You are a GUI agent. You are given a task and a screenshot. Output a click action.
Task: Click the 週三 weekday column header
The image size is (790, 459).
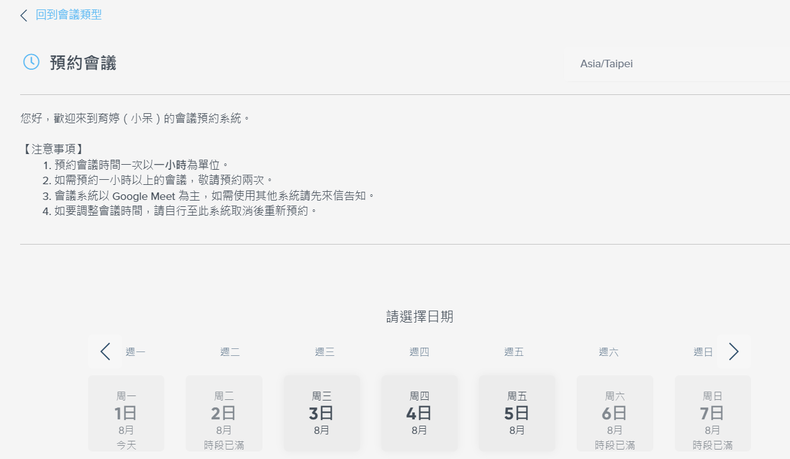tap(325, 352)
